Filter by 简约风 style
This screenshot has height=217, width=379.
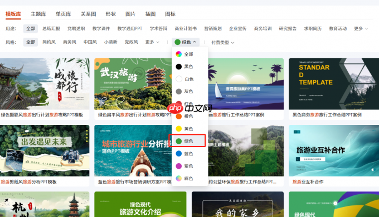click(x=49, y=42)
